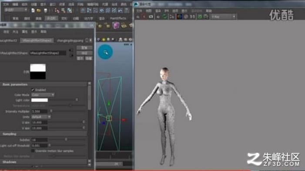Click the Redo Previous Render icon in Render View
Viewport: 305px width, 171px height.
(x=138, y=17)
